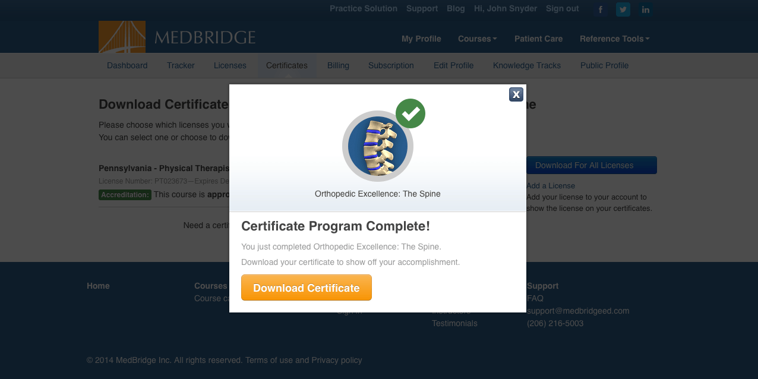
Task: Open the Add a License link
Action: (x=551, y=185)
